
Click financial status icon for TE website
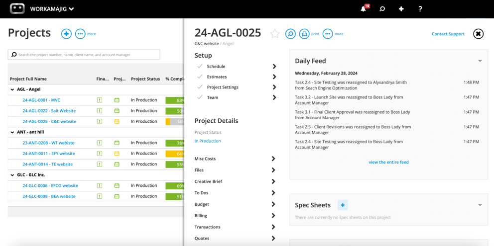tap(100, 164)
